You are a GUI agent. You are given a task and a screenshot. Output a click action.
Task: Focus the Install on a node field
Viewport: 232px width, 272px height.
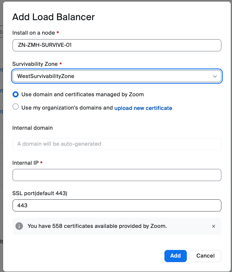coord(117,45)
